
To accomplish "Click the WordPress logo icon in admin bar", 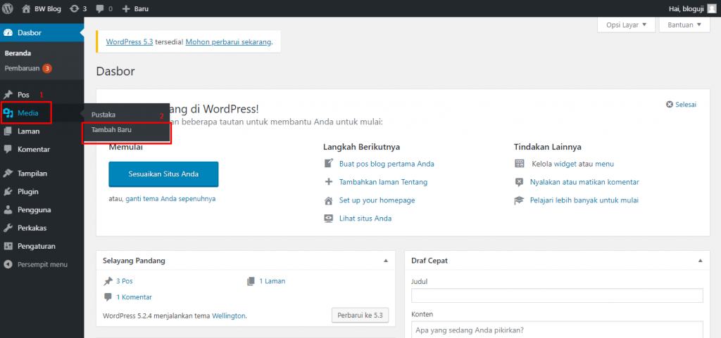I will [x=9, y=8].
